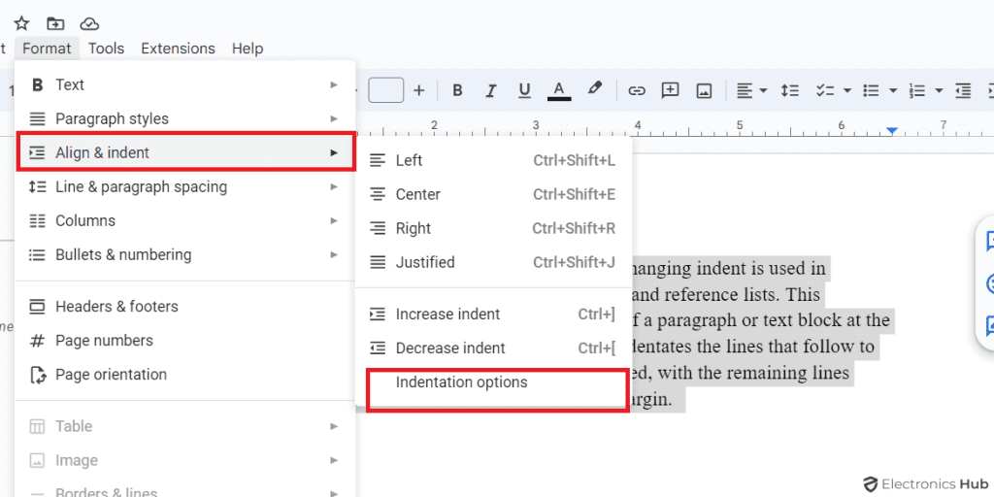This screenshot has height=497, width=994.
Task: Increase font size with plus button
Action: [x=418, y=90]
